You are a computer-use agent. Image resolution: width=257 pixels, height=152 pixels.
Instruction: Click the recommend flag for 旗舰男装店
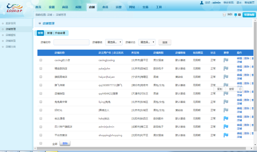point(226,77)
